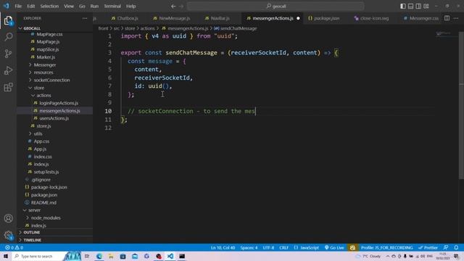Open the View menu
464x261 pixels.
[x=69, y=7]
